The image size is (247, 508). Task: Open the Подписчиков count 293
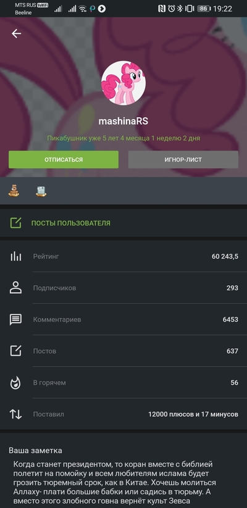tap(232, 288)
